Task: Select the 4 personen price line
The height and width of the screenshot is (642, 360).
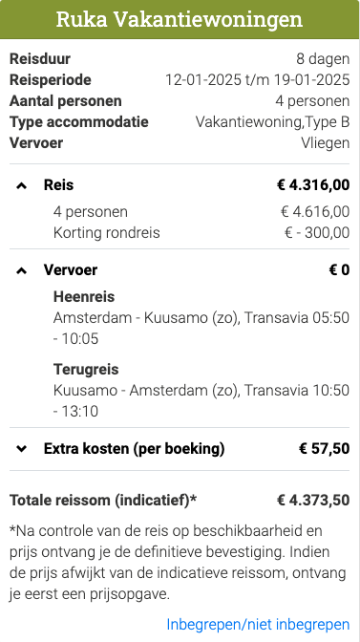Action: tap(201, 212)
